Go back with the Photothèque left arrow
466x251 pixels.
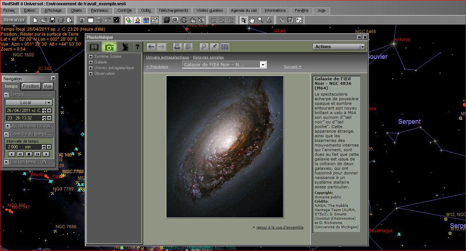(x=151, y=47)
